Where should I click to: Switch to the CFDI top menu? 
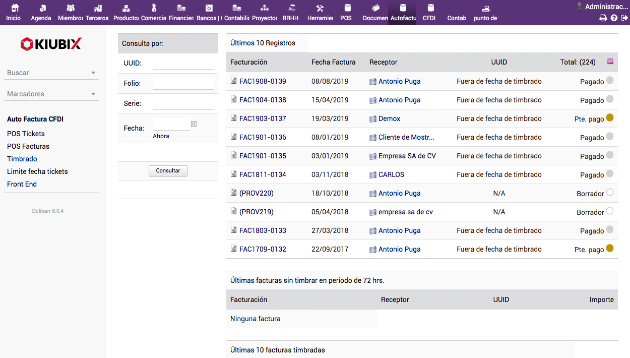point(429,12)
